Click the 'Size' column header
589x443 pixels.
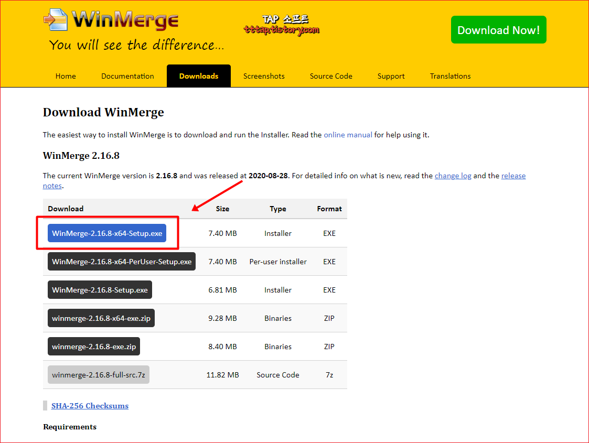coord(222,209)
